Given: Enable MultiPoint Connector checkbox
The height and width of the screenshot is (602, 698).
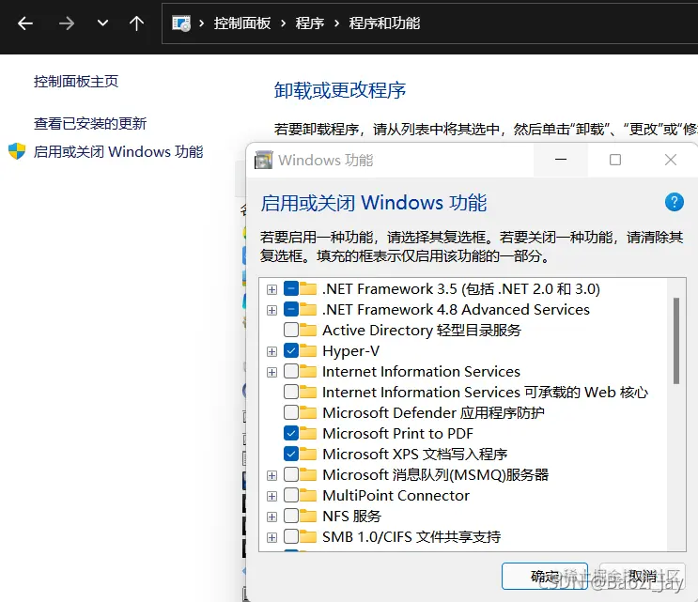Looking at the screenshot, I should click(291, 495).
